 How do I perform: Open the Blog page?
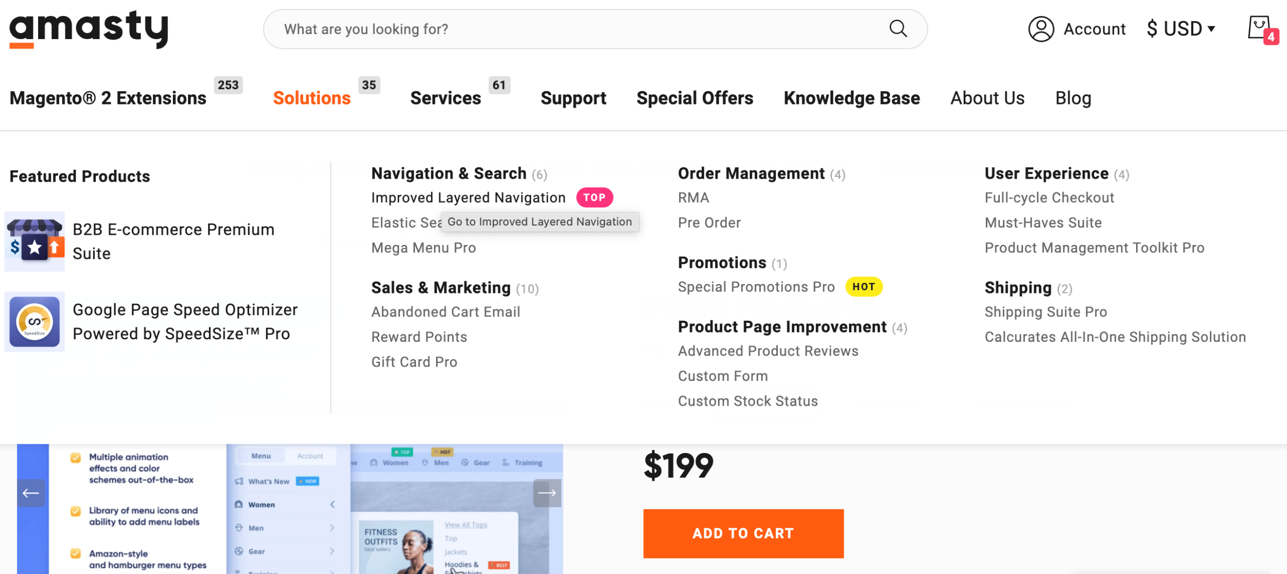[x=1073, y=98]
